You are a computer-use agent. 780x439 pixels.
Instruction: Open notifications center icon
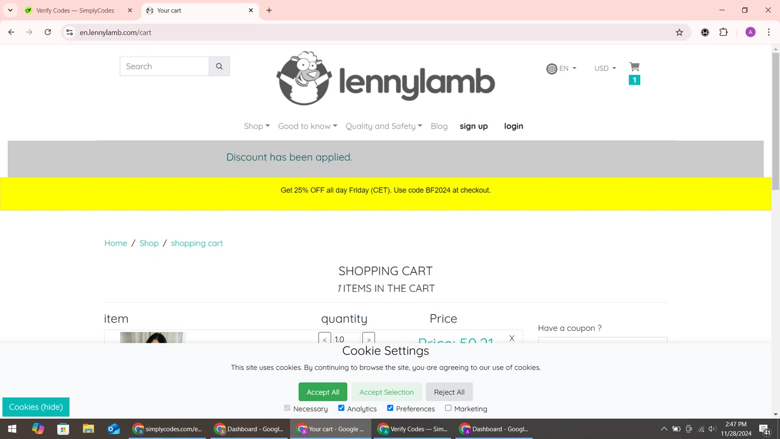pyautogui.click(x=764, y=430)
